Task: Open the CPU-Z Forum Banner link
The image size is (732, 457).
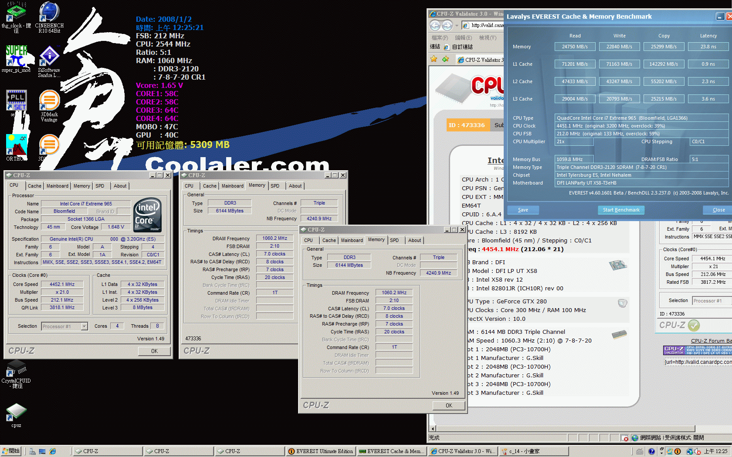Action: pos(711,341)
